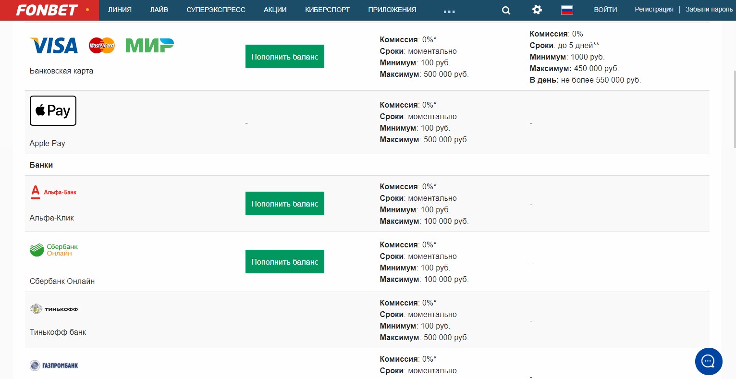The width and height of the screenshot is (736, 379).
Task: Click Пополнить баланс for Альфа-Клик
Action: coord(285,204)
